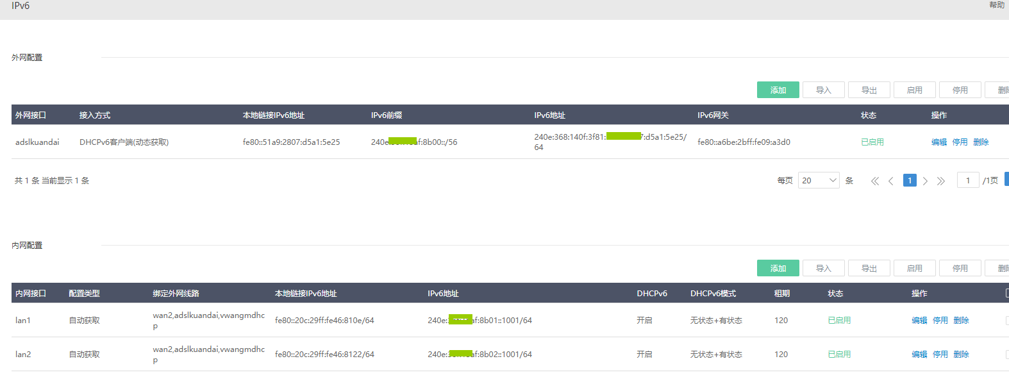Open 帮助 help at top right
The width and height of the screenshot is (1009, 377).
point(996,5)
